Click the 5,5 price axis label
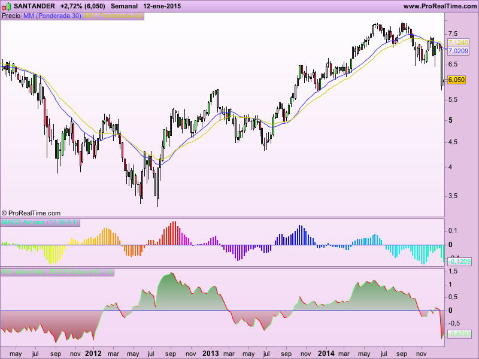Screen dimensions: 479x359 point(453,100)
